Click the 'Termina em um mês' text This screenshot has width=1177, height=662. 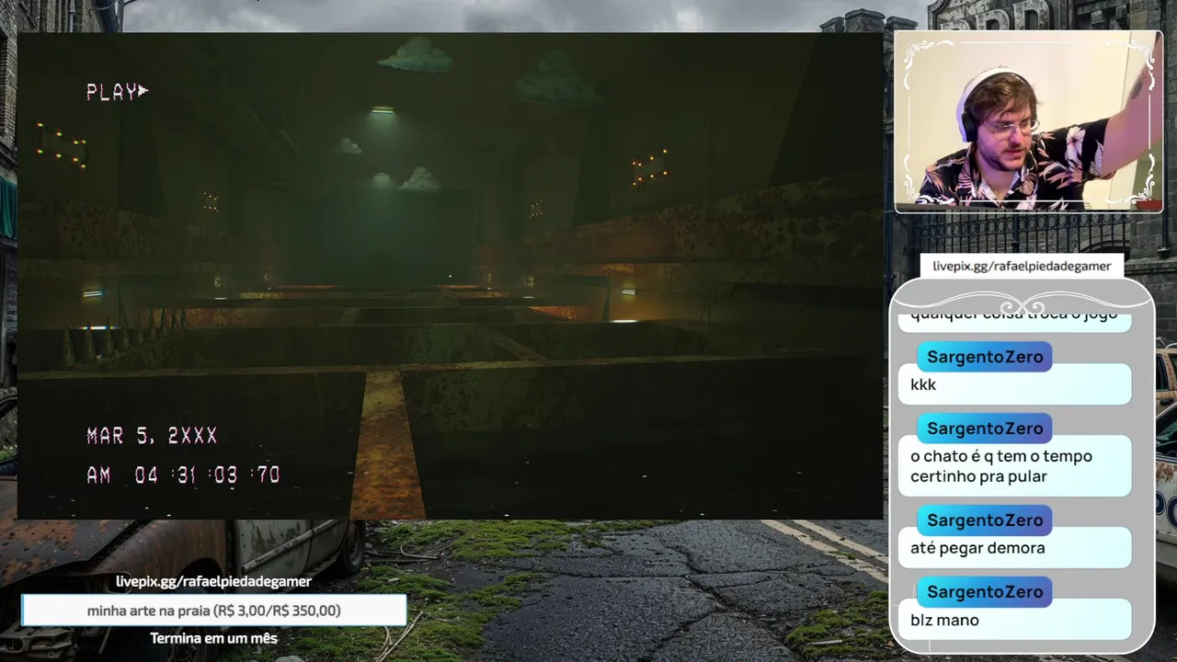[213, 638]
